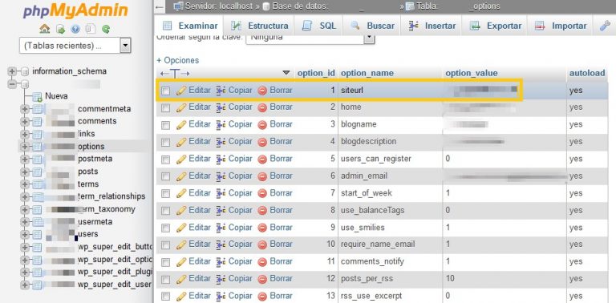Open the Buscar tab
616x303 pixels.
coord(371,26)
